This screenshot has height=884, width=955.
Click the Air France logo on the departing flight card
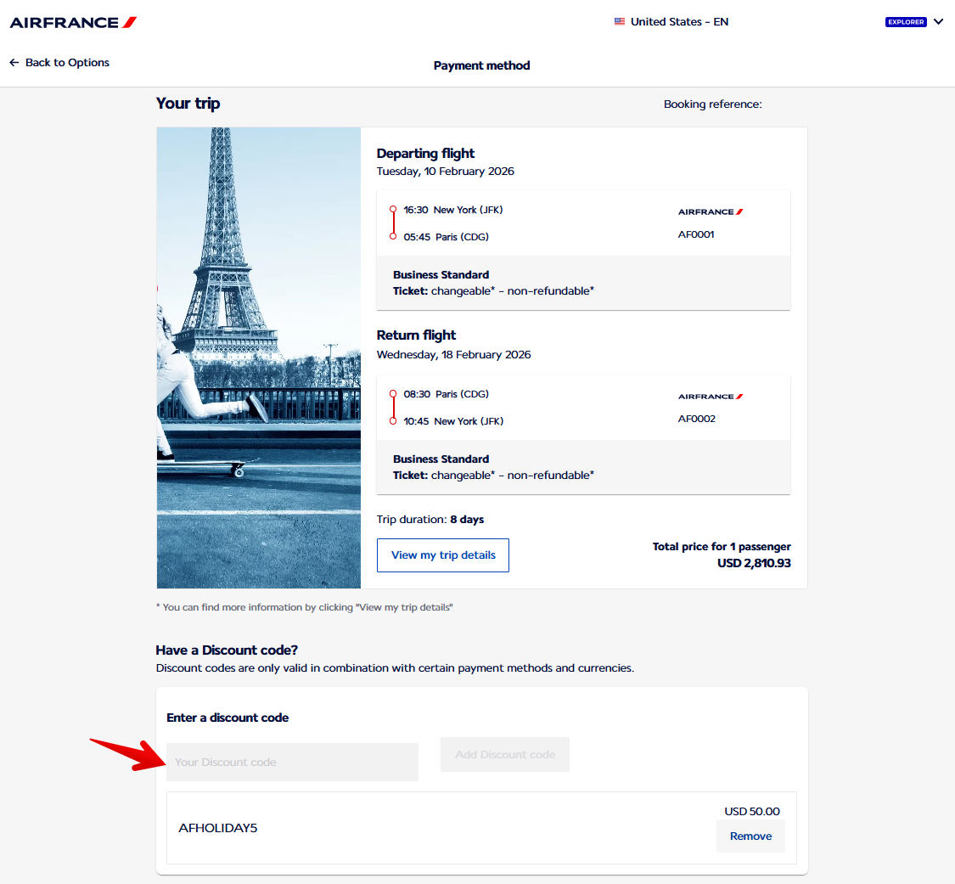710,211
